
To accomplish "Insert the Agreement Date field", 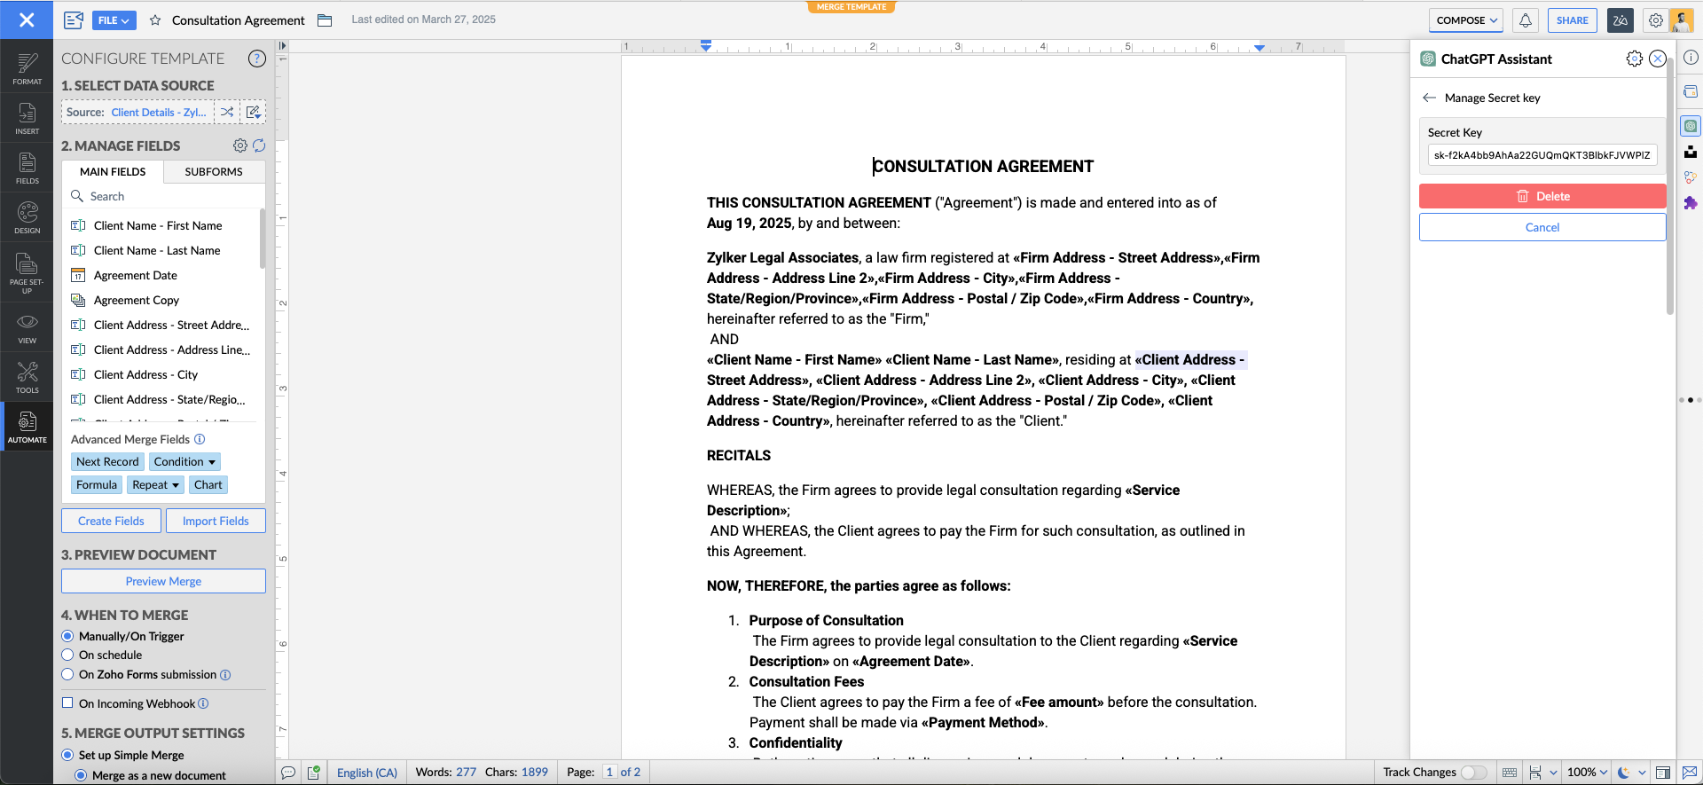I will coord(136,276).
